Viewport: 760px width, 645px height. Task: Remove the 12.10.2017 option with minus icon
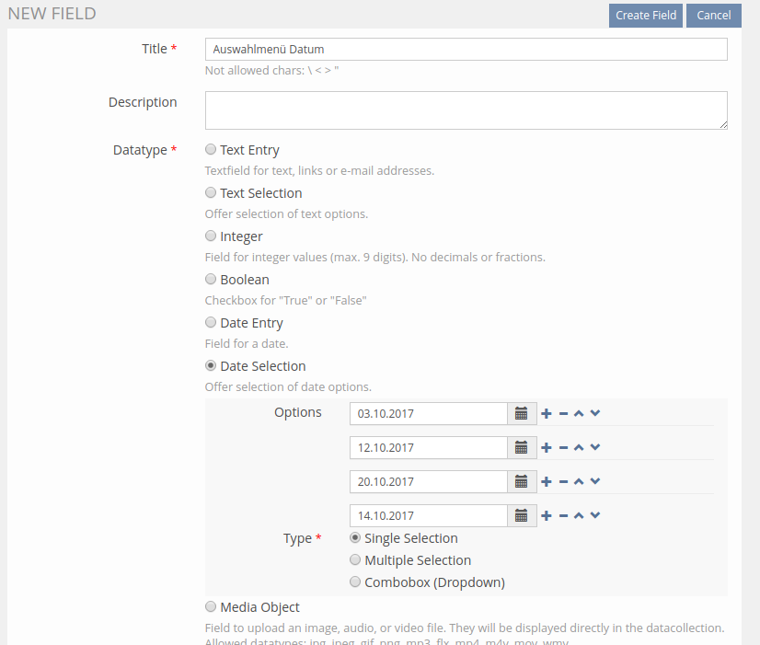coord(563,448)
